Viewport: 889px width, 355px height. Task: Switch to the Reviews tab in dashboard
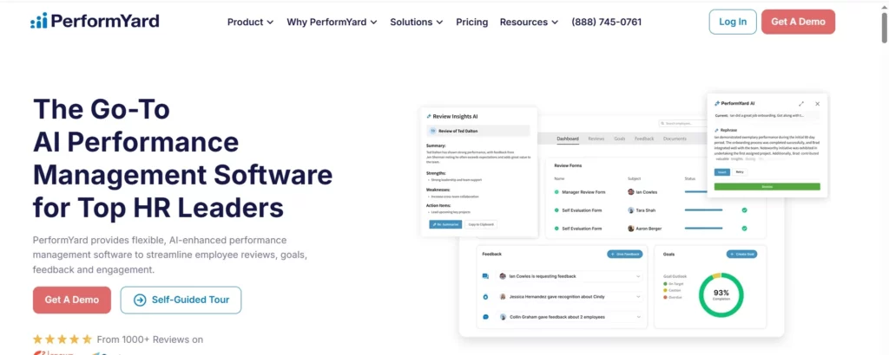(x=596, y=139)
